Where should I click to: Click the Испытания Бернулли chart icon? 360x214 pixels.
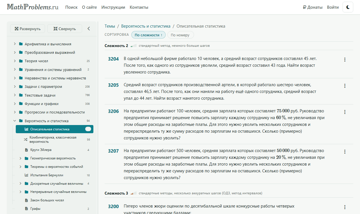pyautogui.click(x=26, y=175)
